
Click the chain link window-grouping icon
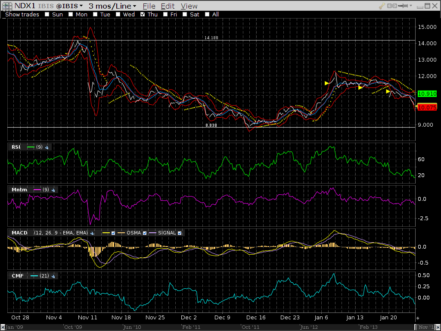(x=392, y=6)
